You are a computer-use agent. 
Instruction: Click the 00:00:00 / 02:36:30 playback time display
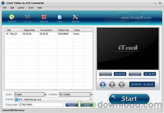tap(142, 84)
